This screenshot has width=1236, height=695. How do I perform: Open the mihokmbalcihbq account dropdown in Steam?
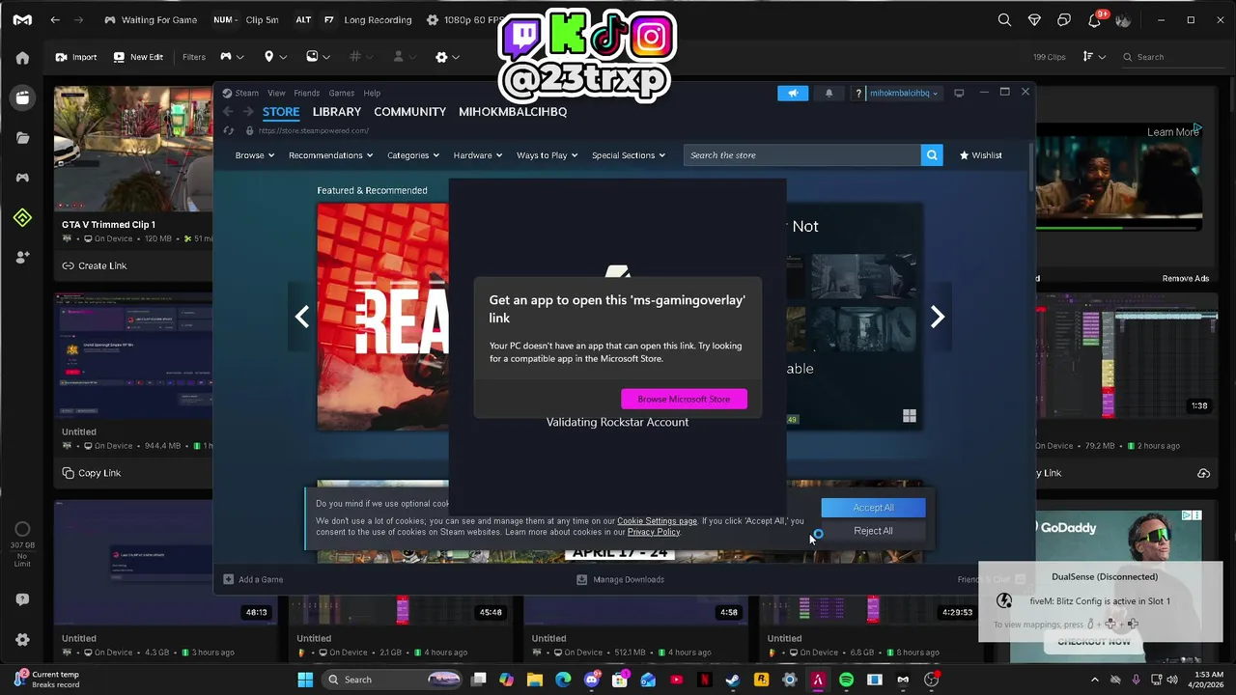tap(904, 93)
